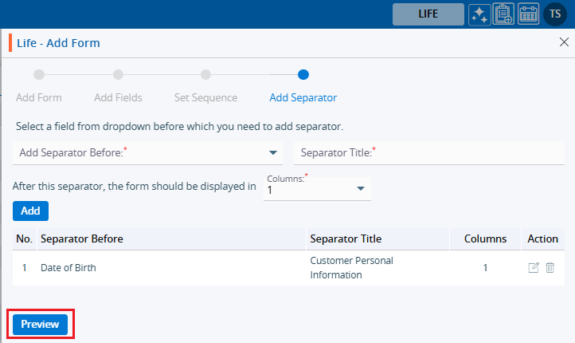Go to the Add Fields step
Image resolution: width=575 pixels, height=343 pixels.
(118, 75)
